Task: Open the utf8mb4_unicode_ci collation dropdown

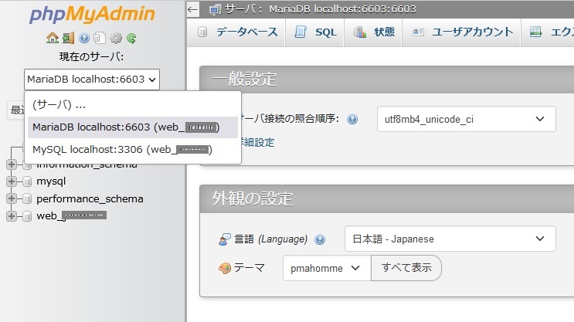Action: (x=467, y=119)
